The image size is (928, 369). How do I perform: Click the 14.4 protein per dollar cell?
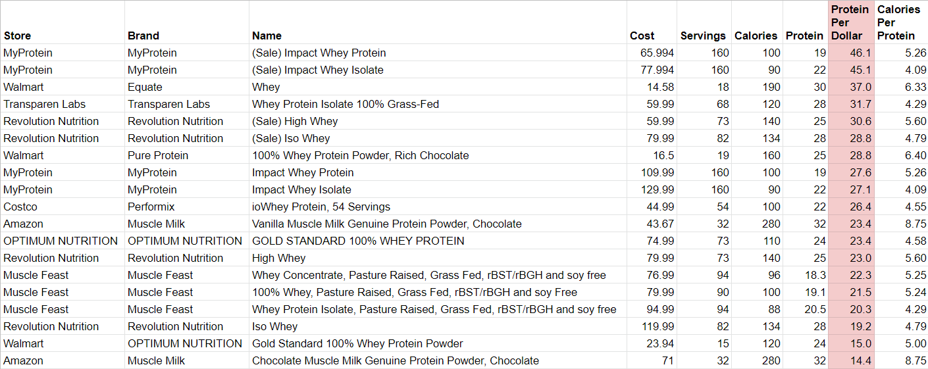(x=851, y=360)
